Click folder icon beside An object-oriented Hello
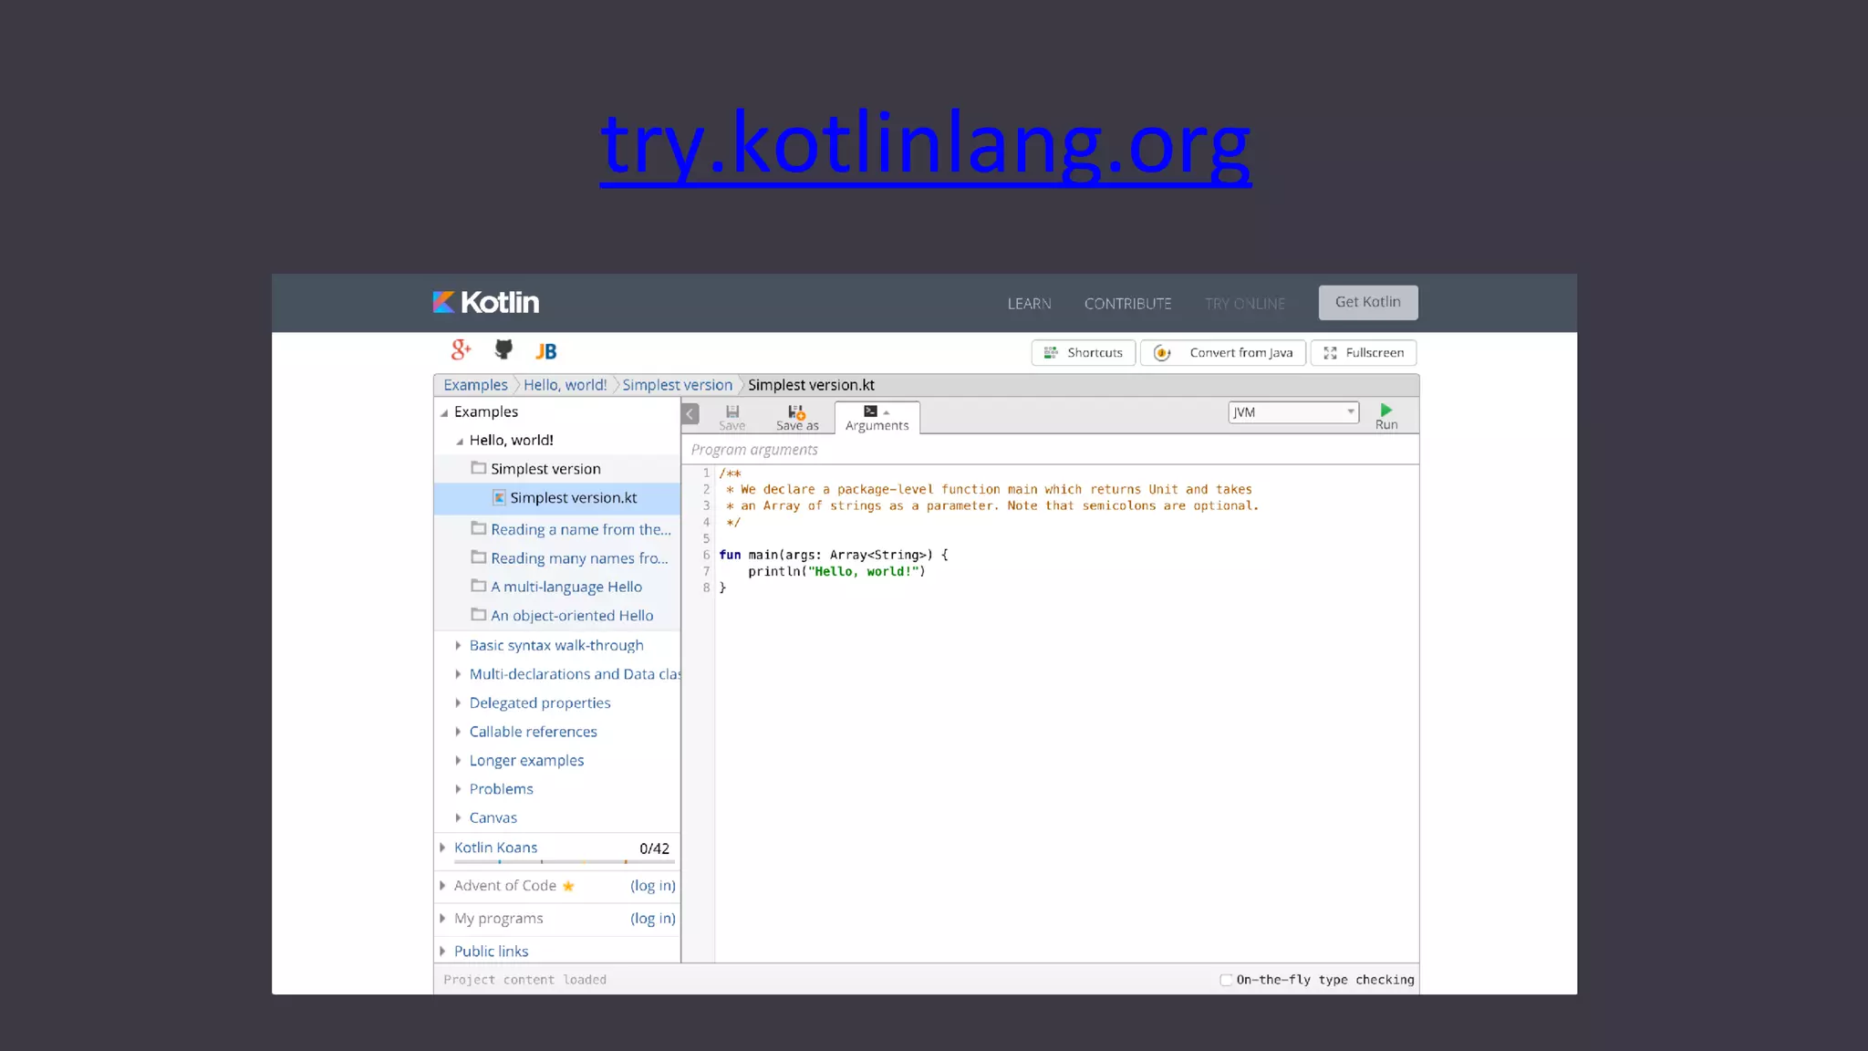The height and width of the screenshot is (1051, 1868). click(x=478, y=615)
